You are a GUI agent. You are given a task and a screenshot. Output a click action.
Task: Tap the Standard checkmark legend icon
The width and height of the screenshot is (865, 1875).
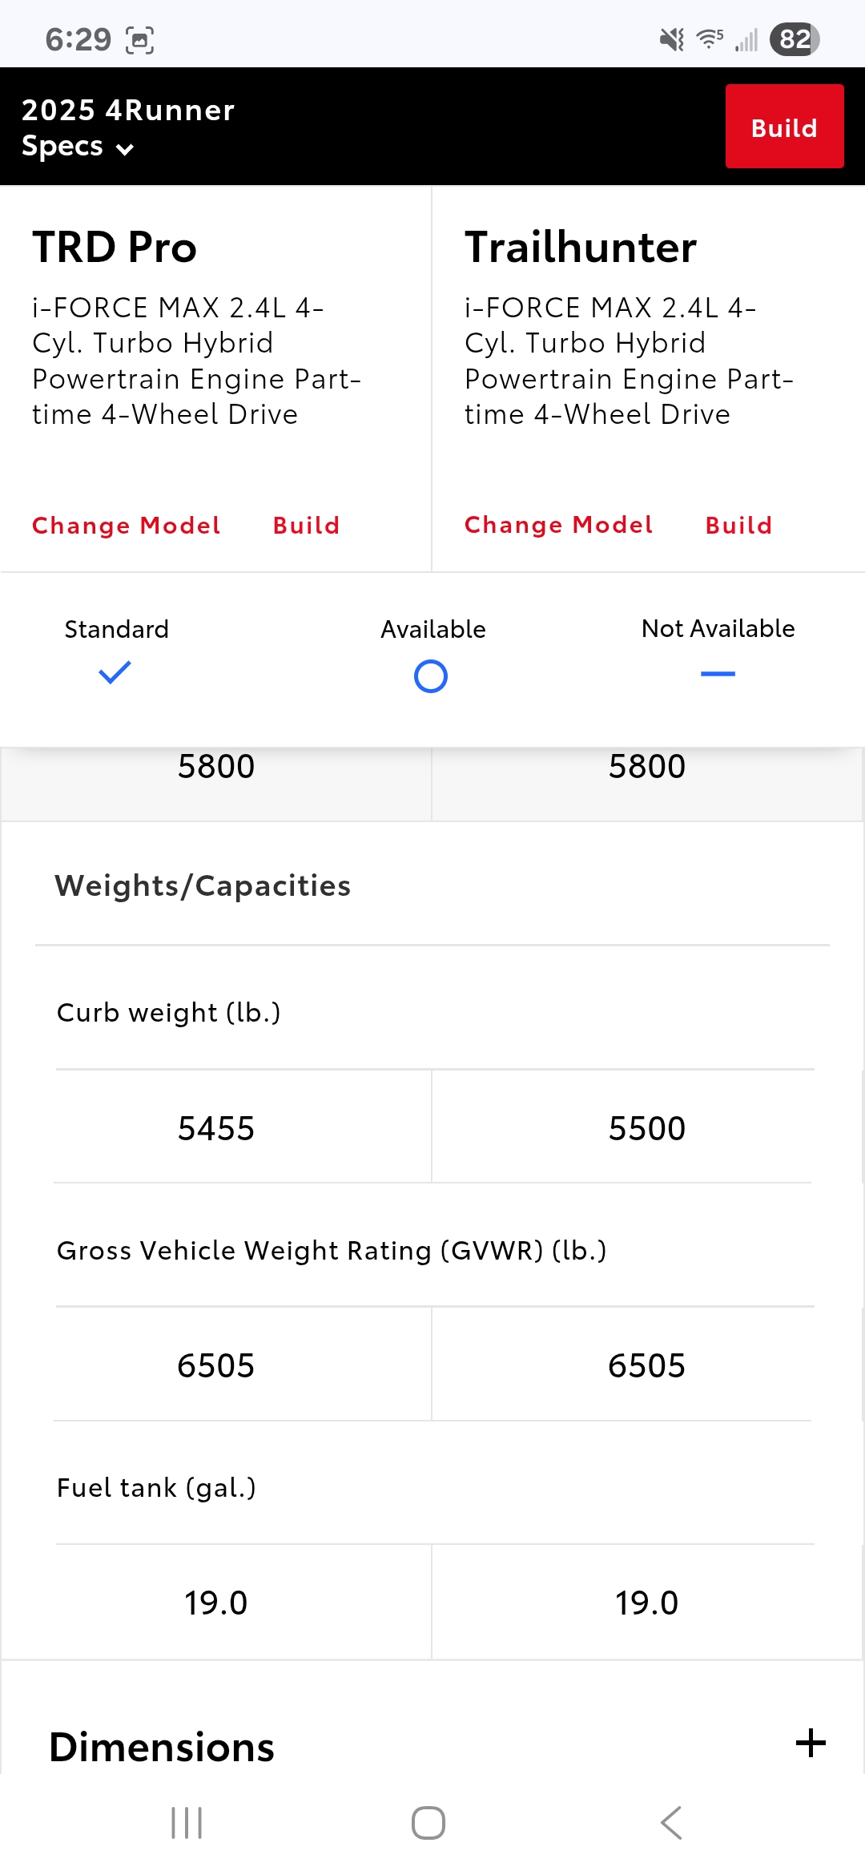coord(115,672)
